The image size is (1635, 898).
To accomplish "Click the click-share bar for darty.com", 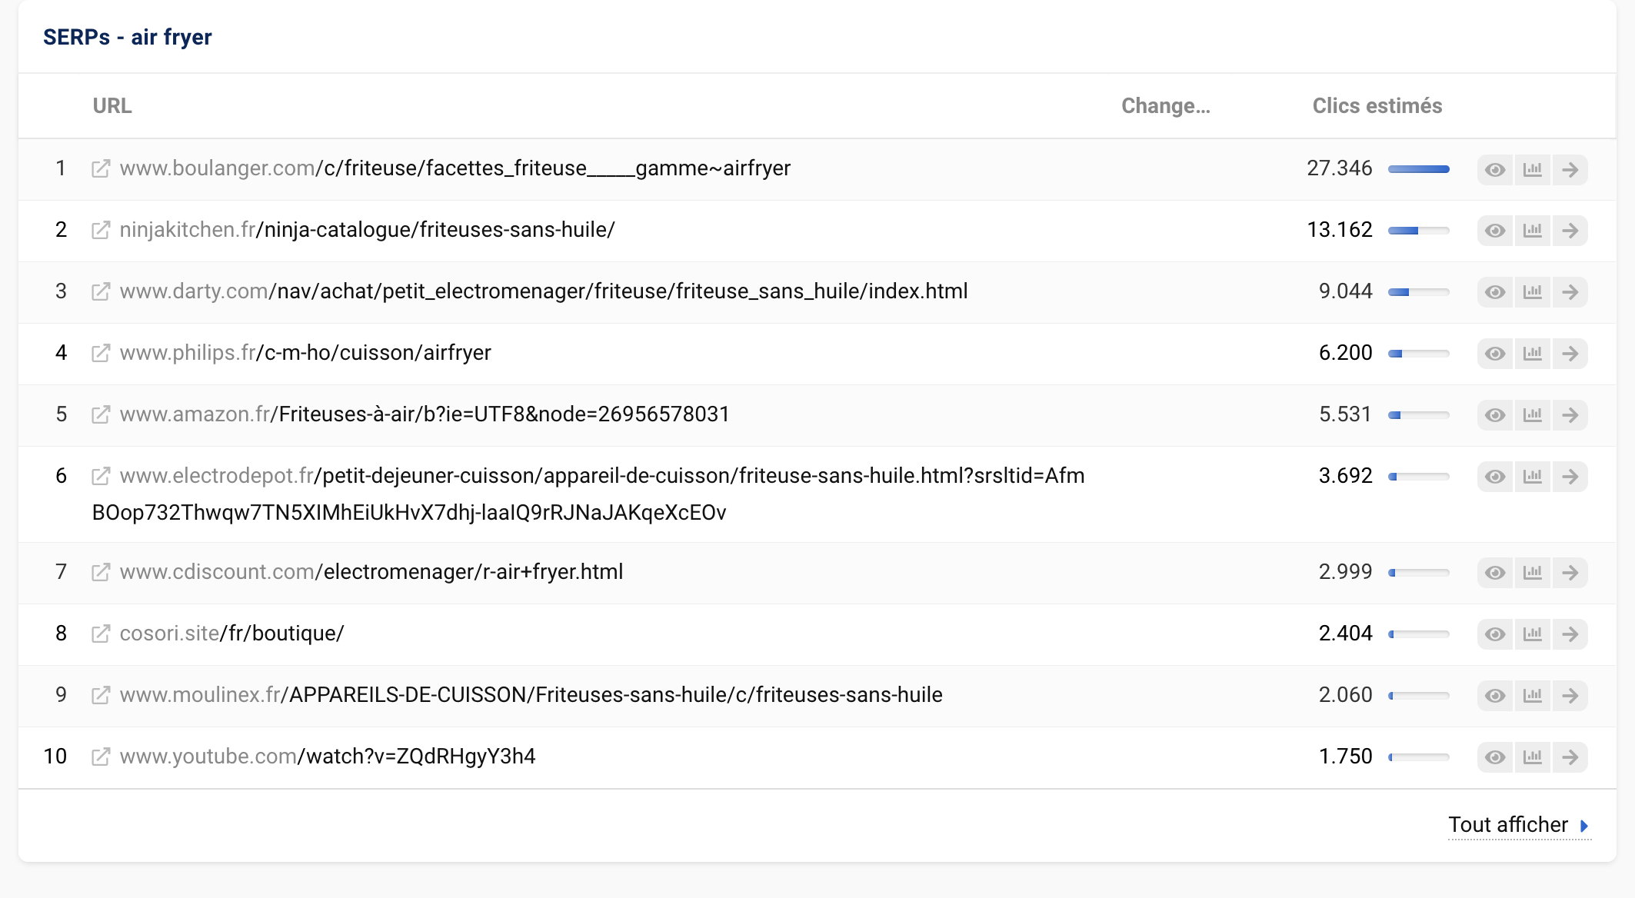I will tap(1419, 292).
